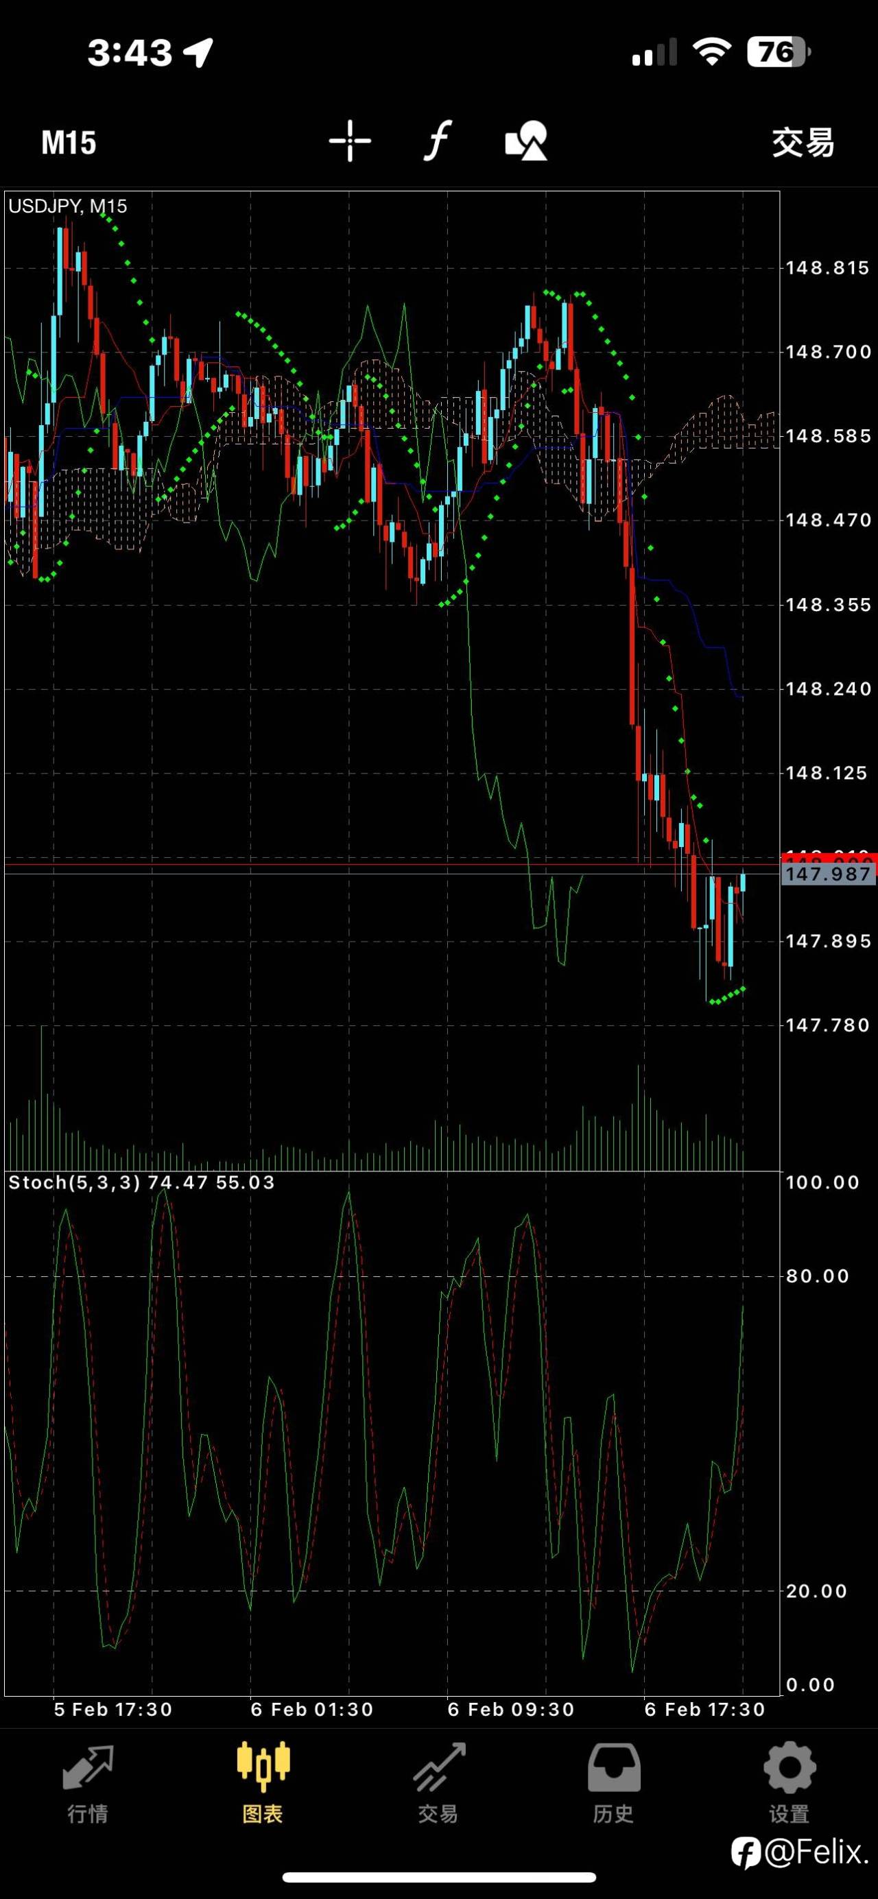Screen dimensions: 878x1899
Task: Tap the 148.700 price axis label
Action: click(x=828, y=352)
